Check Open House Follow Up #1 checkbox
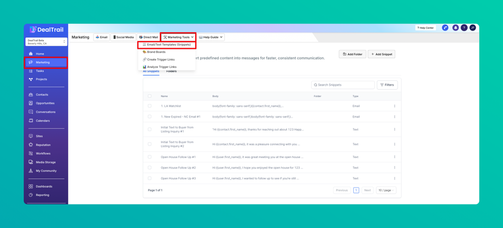Viewport: 503px width, 228px height. pyautogui.click(x=149, y=157)
